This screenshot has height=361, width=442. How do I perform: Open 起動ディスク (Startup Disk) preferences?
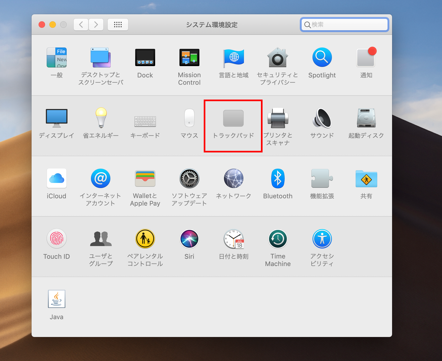click(x=366, y=118)
